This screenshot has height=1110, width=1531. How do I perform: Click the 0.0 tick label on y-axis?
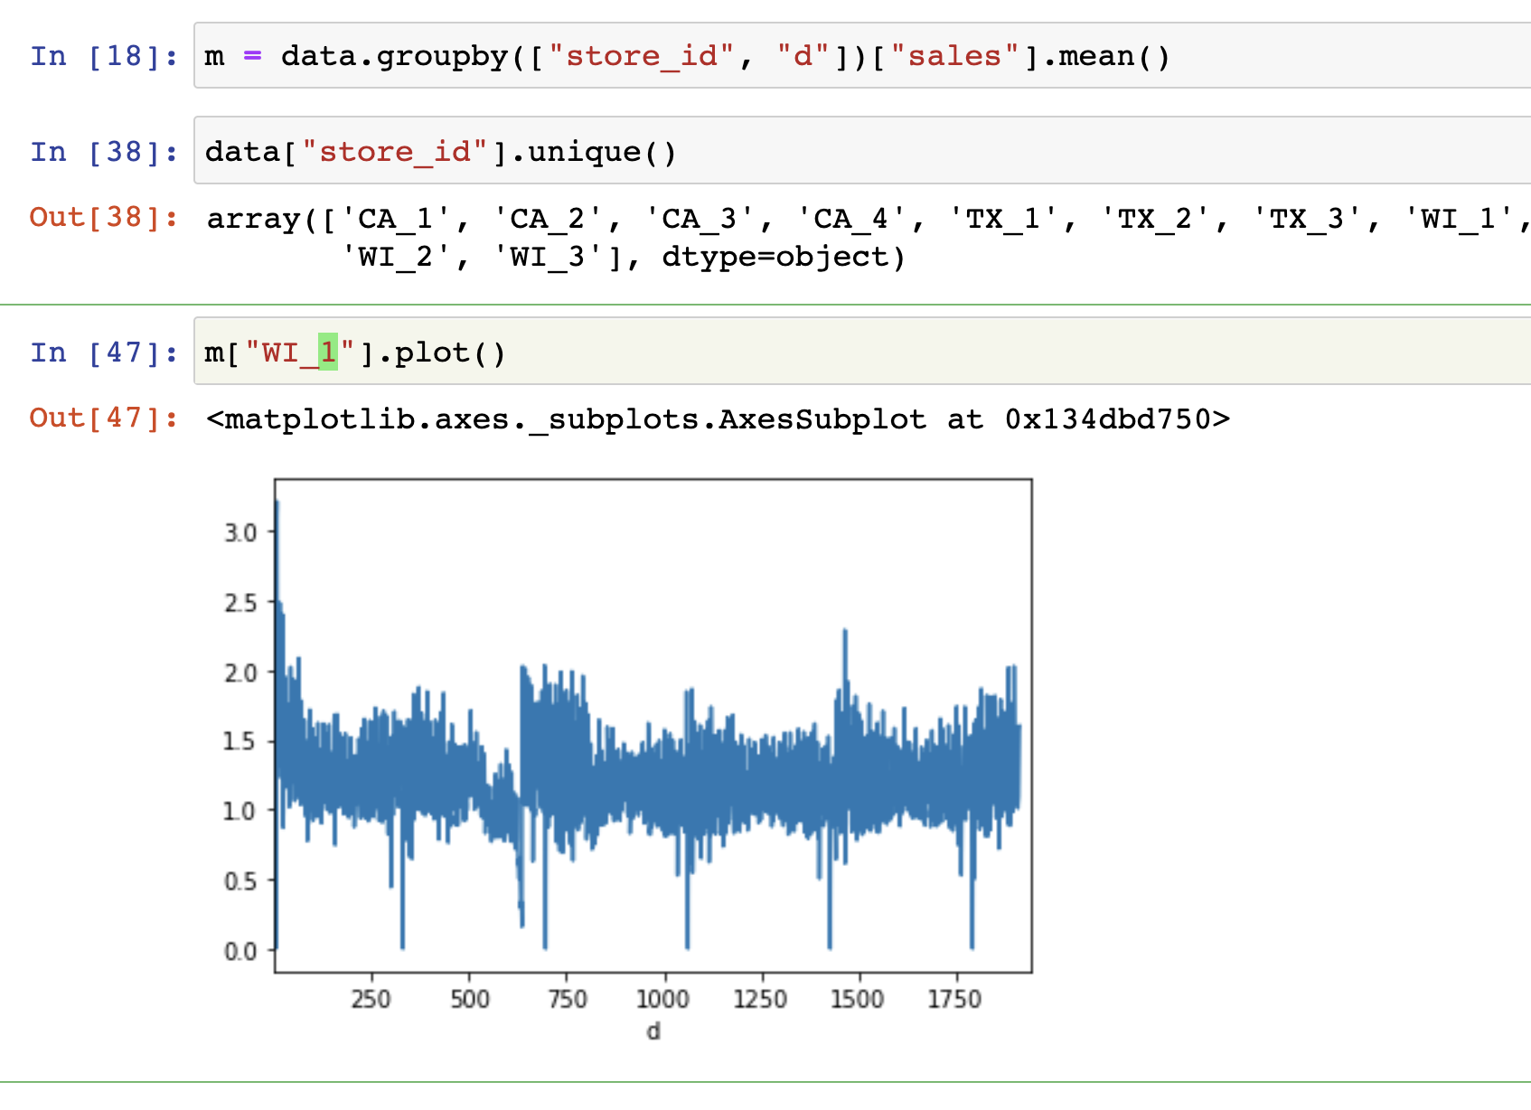point(240,951)
